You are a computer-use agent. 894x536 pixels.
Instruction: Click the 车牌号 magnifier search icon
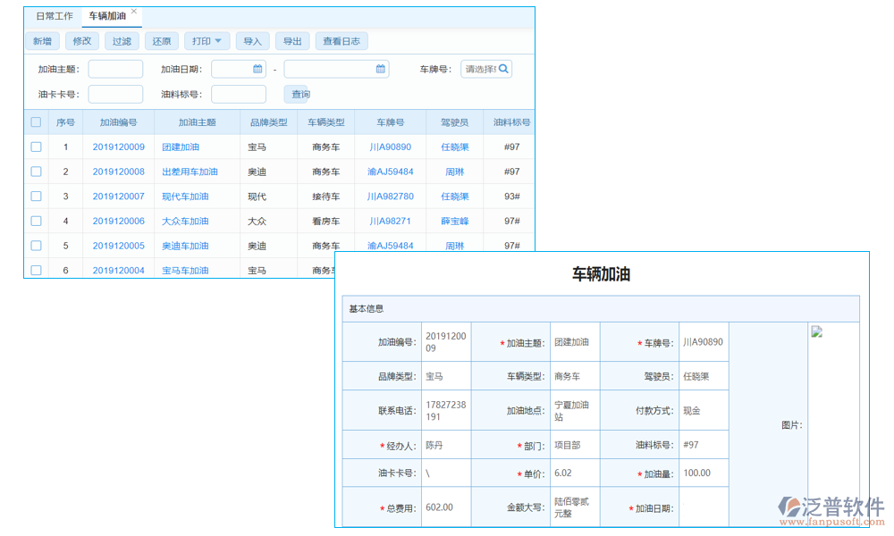point(503,68)
